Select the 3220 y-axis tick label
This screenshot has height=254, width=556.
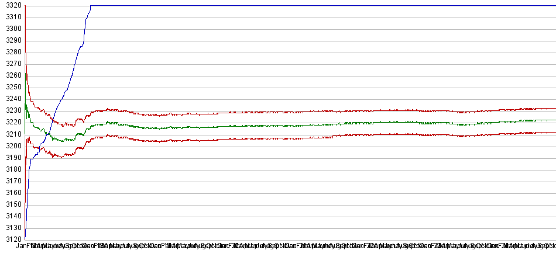click(11, 122)
